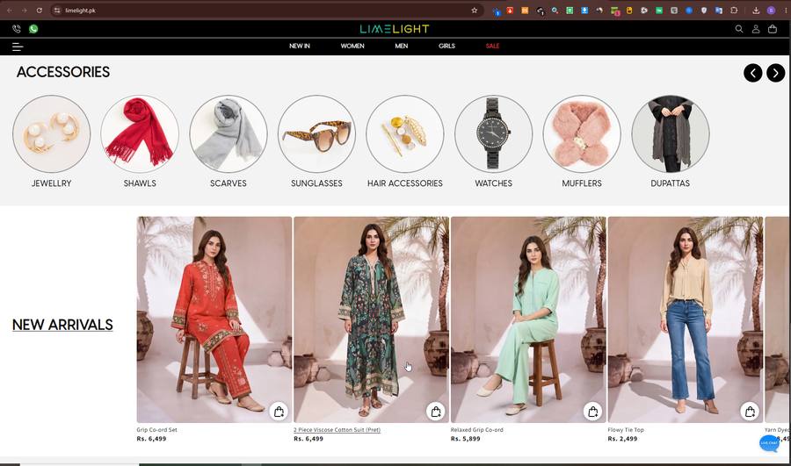
Task: Select the pink Mufflers category circle
Action: pyautogui.click(x=582, y=134)
